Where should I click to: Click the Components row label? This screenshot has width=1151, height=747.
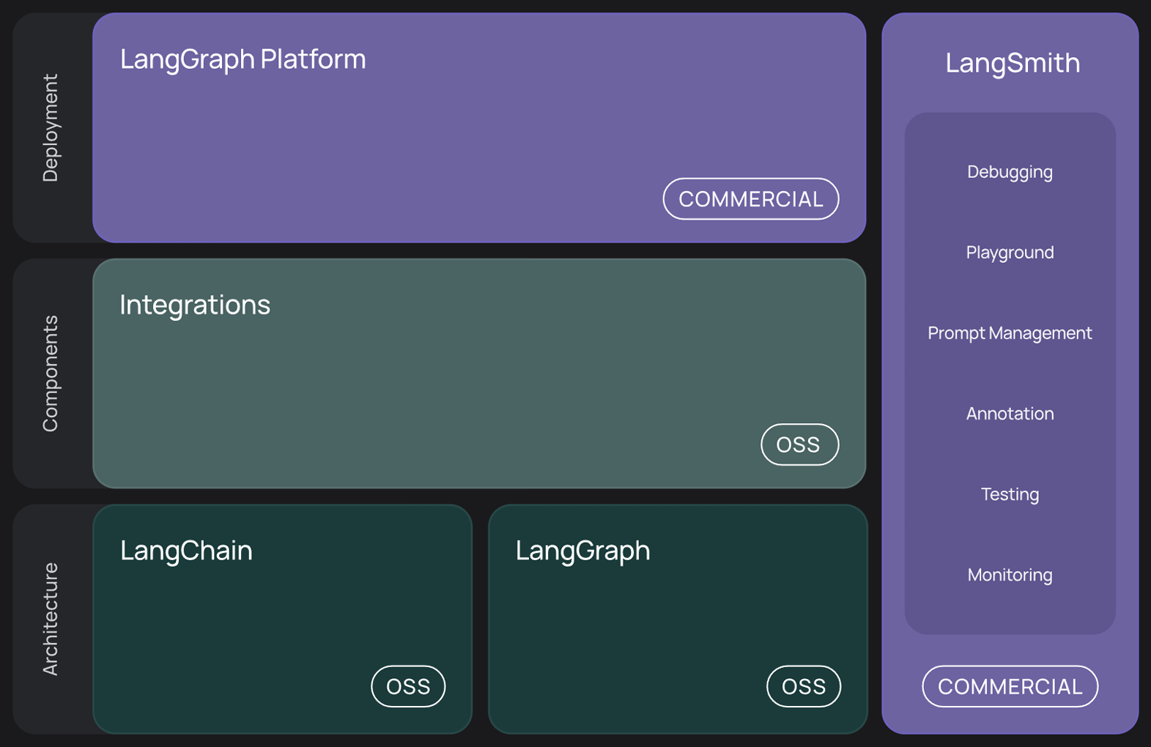pos(50,373)
